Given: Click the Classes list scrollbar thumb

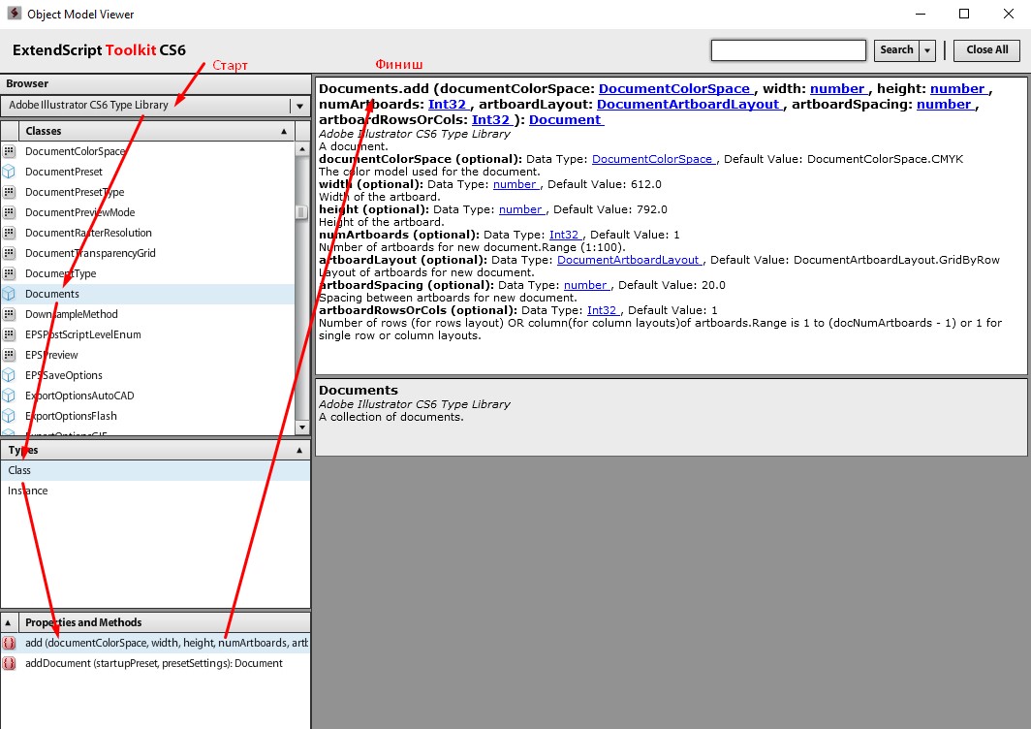Looking at the screenshot, I should click(301, 212).
